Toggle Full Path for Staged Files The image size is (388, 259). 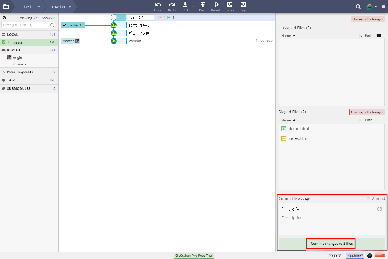(365, 120)
